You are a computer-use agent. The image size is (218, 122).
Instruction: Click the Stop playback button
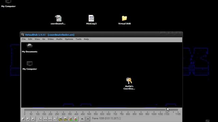click(23, 119)
